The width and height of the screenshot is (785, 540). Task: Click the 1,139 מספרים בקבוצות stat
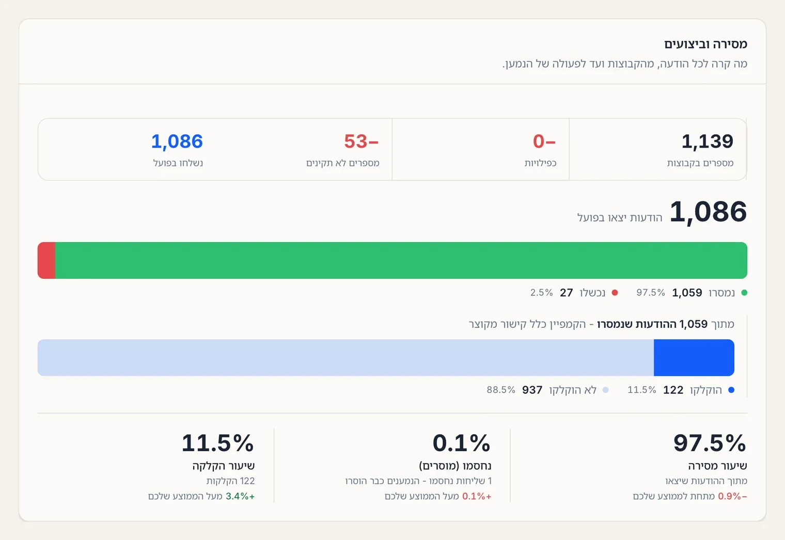click(658, 150)
